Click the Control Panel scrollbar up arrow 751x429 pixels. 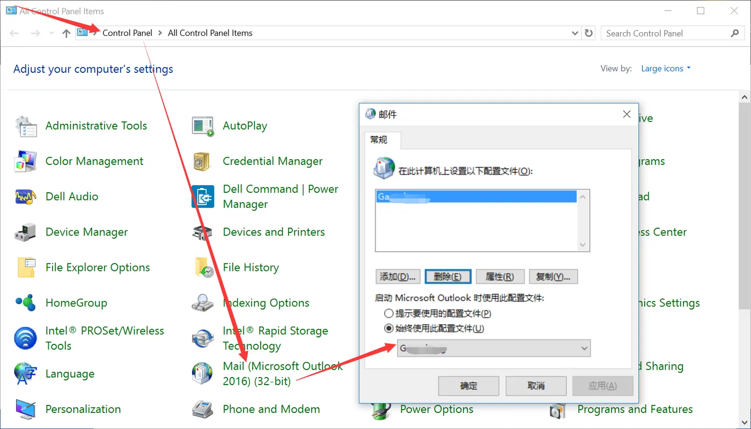[x=745, y=97]
